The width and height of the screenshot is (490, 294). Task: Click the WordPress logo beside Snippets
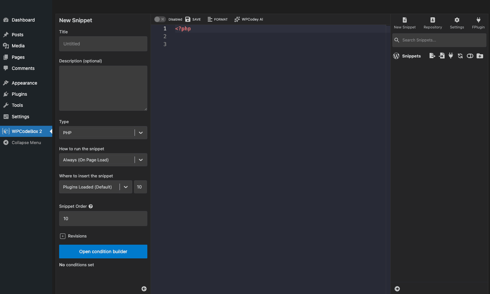point(396,56)
